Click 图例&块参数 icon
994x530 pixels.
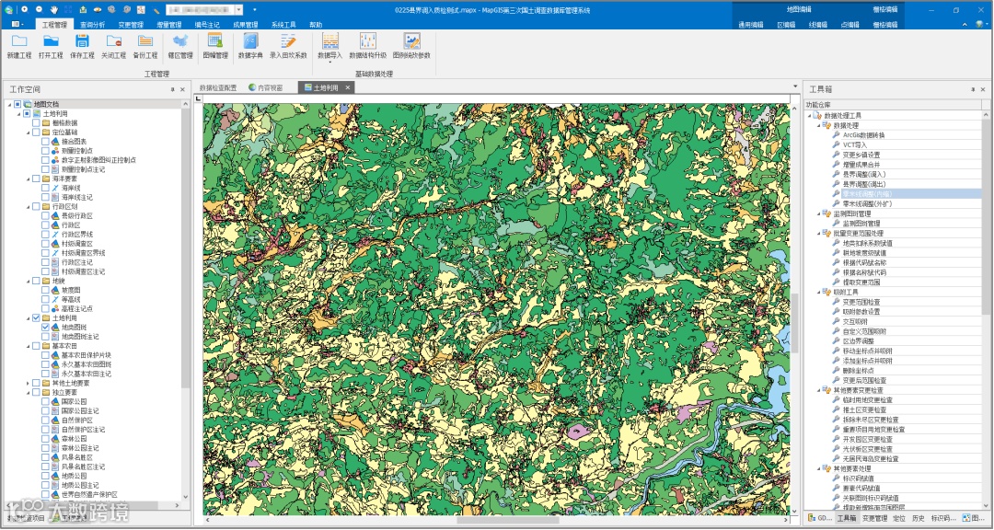(411, 41)
